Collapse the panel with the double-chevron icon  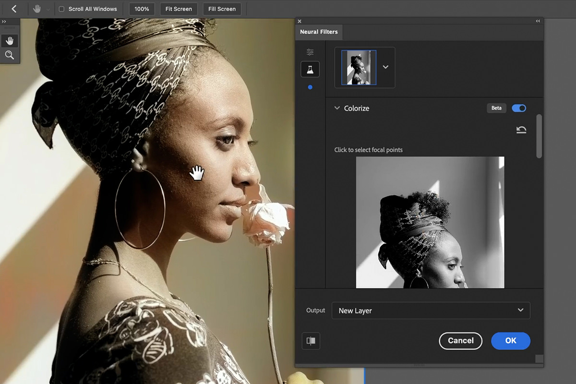click(x=538, y=21)
